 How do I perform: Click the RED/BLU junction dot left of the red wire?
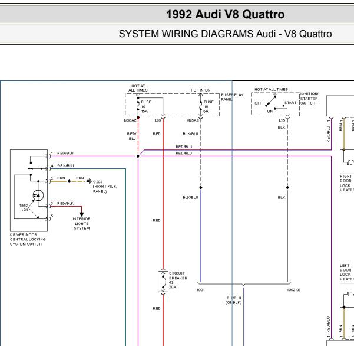(138, 156)
